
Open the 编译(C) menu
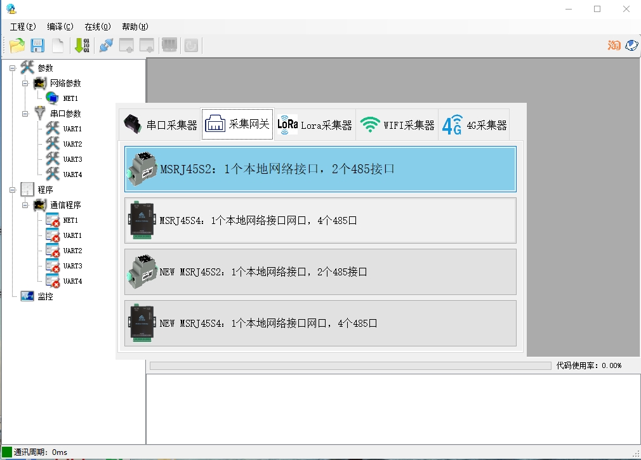pyautogui.click(x=60, y=27)
